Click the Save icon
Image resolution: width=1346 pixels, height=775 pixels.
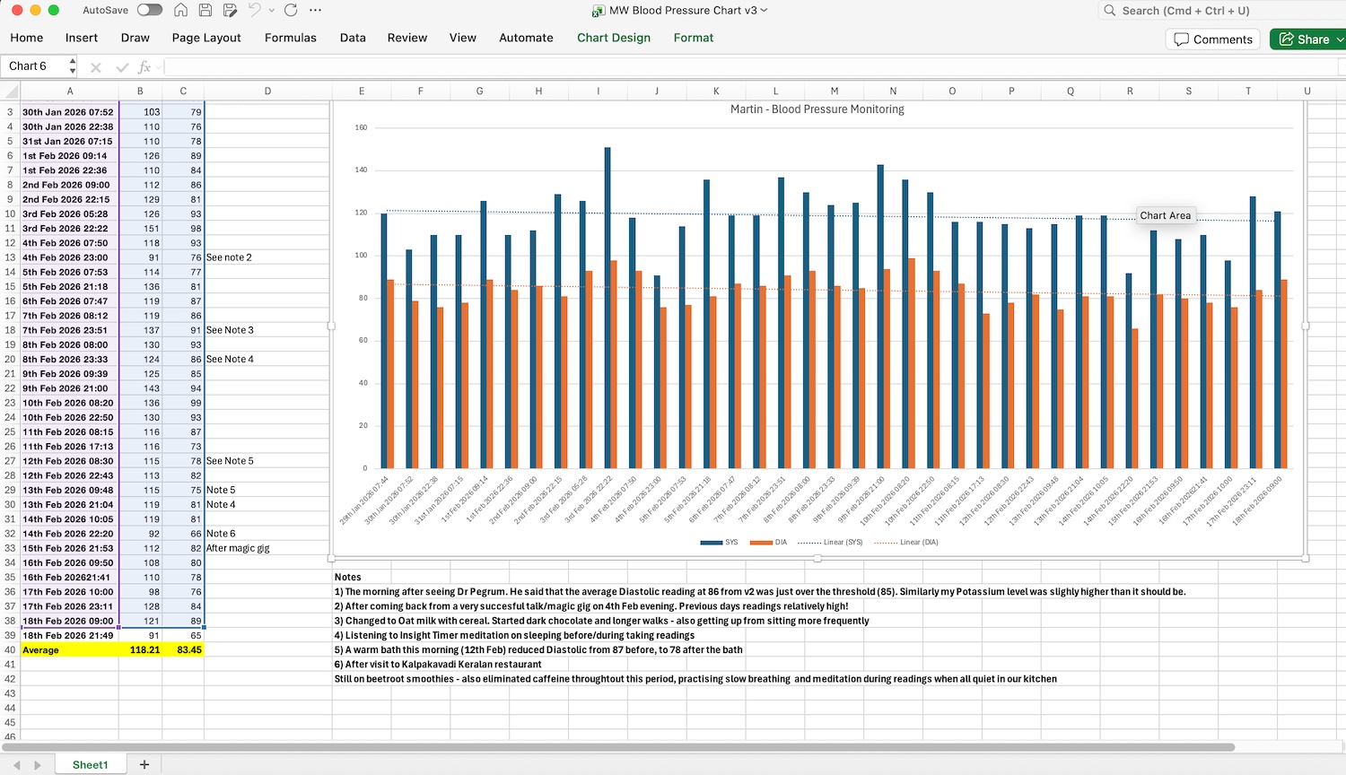205,11
